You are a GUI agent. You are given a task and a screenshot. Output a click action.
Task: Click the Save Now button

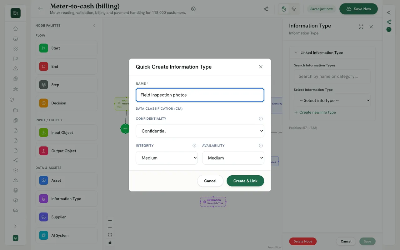coord(358,9)
